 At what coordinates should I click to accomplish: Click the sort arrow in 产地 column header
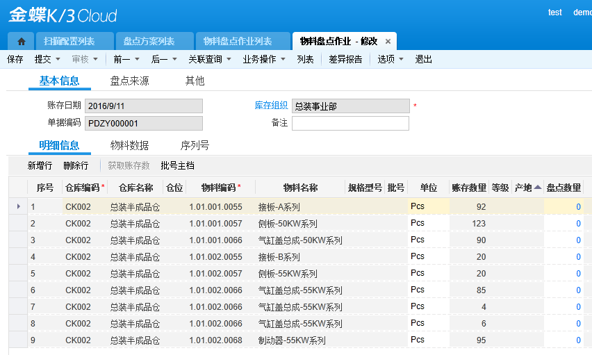click(538, 188)
